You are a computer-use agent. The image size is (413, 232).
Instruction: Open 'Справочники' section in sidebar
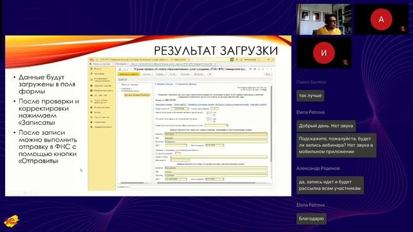click(x=99, y=122)
